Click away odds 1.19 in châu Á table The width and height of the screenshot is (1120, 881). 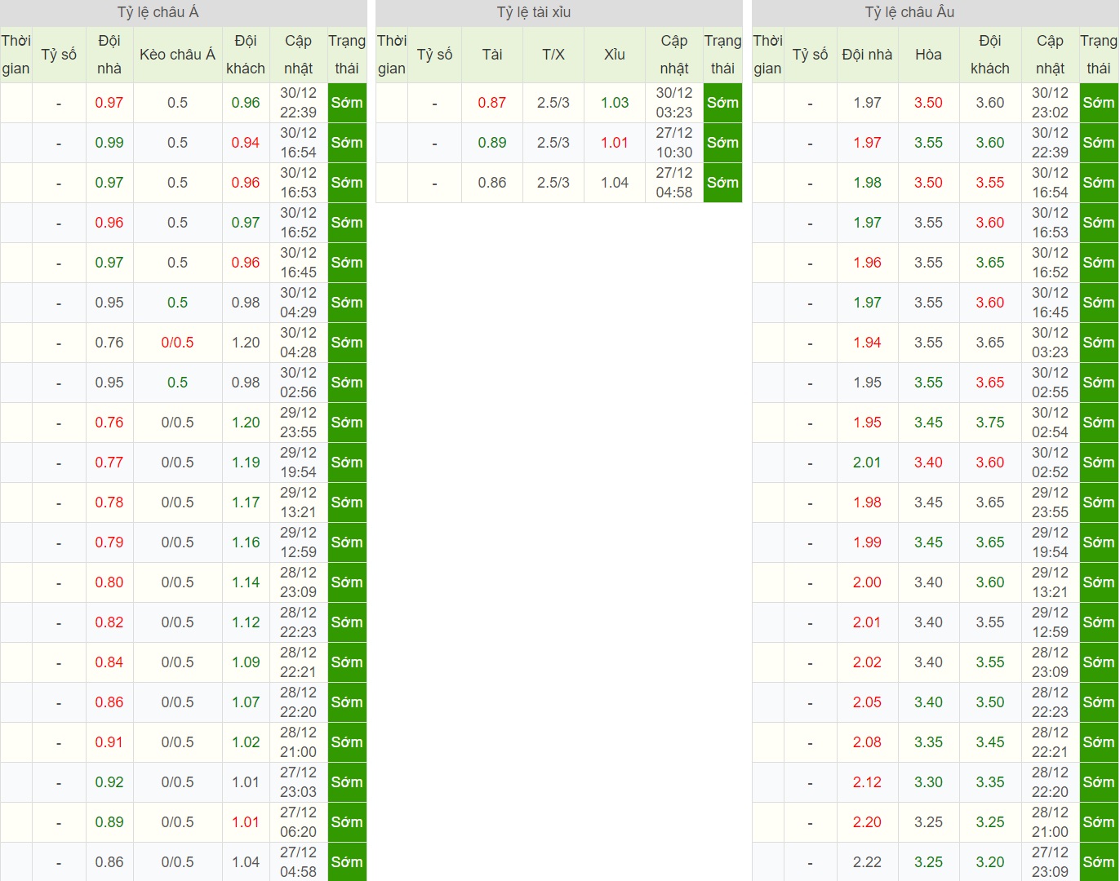(246, 463)
